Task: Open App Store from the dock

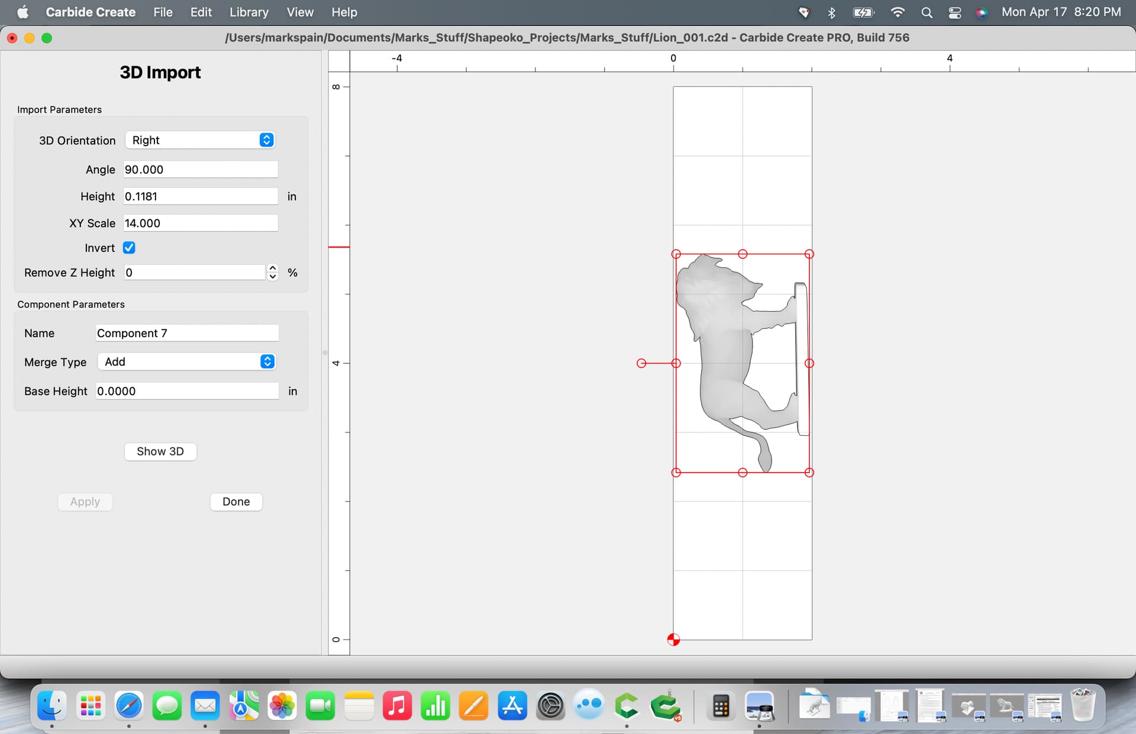Action: coord(512,706)
